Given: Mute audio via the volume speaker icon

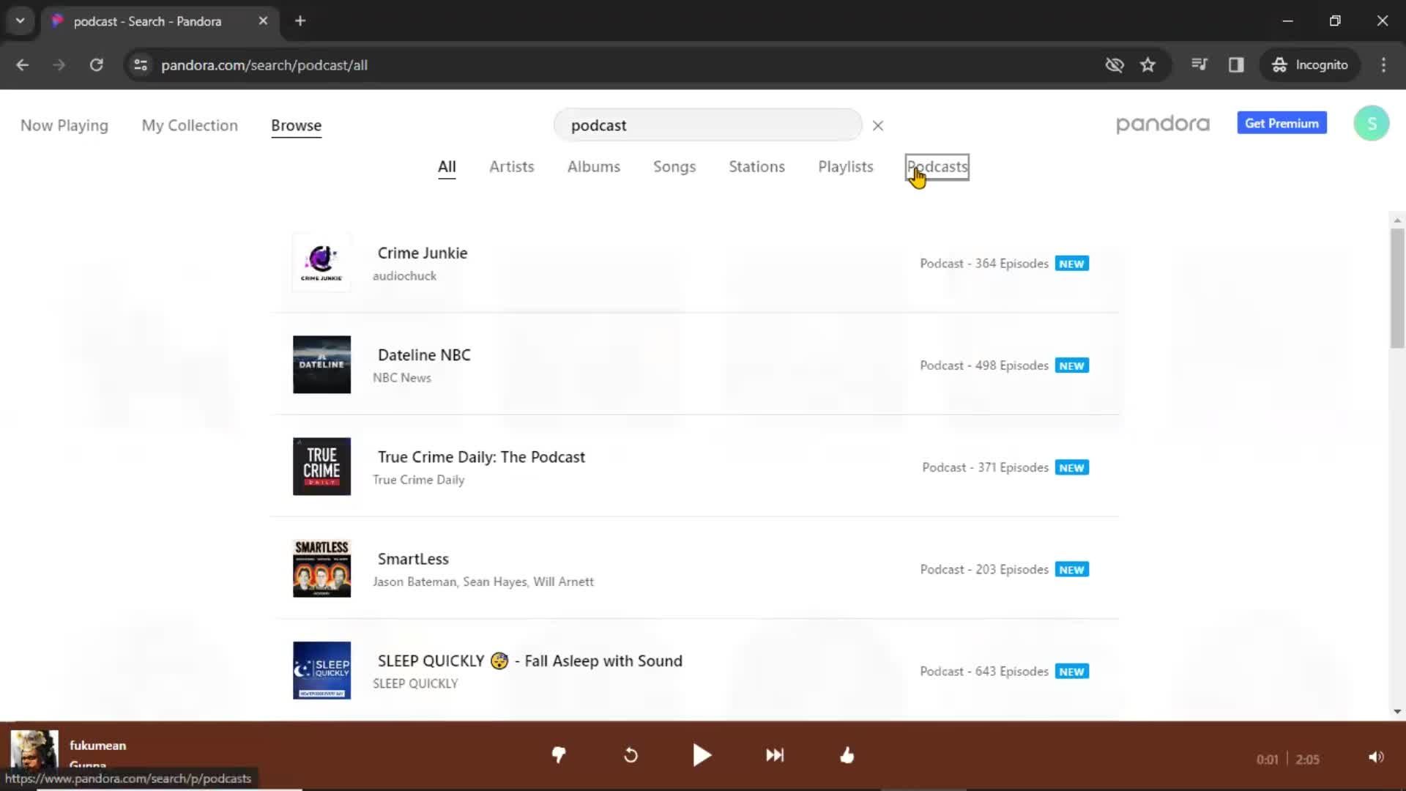Looking at the screenshot, I should coord(1376,757).
